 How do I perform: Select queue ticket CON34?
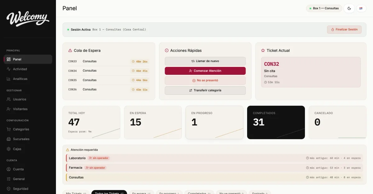tap(109, 71)
